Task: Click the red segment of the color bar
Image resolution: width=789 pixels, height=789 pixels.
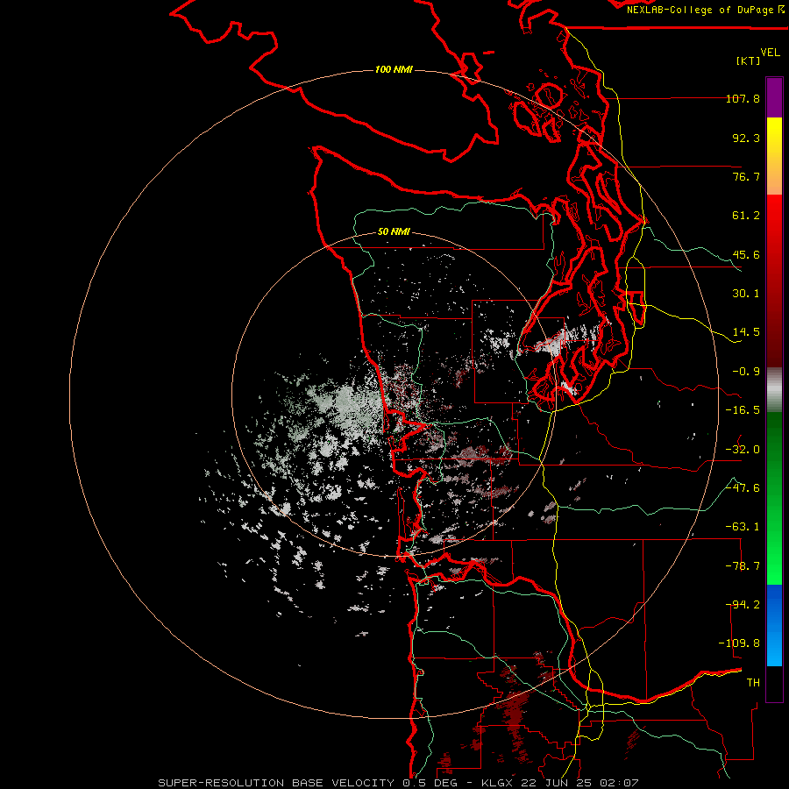Action: pos(774,281)
